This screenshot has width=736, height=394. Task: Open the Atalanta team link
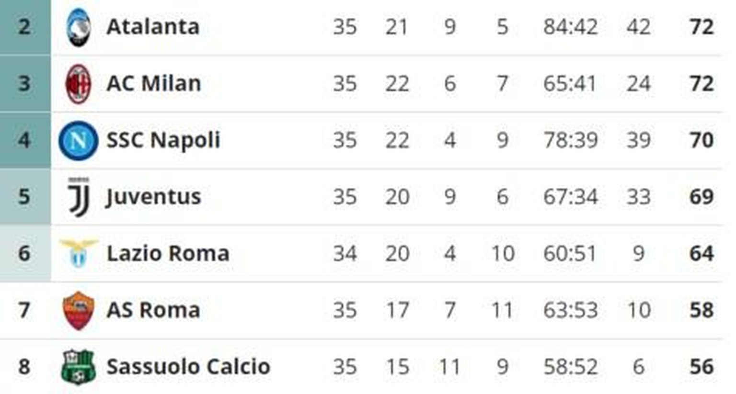153,27
